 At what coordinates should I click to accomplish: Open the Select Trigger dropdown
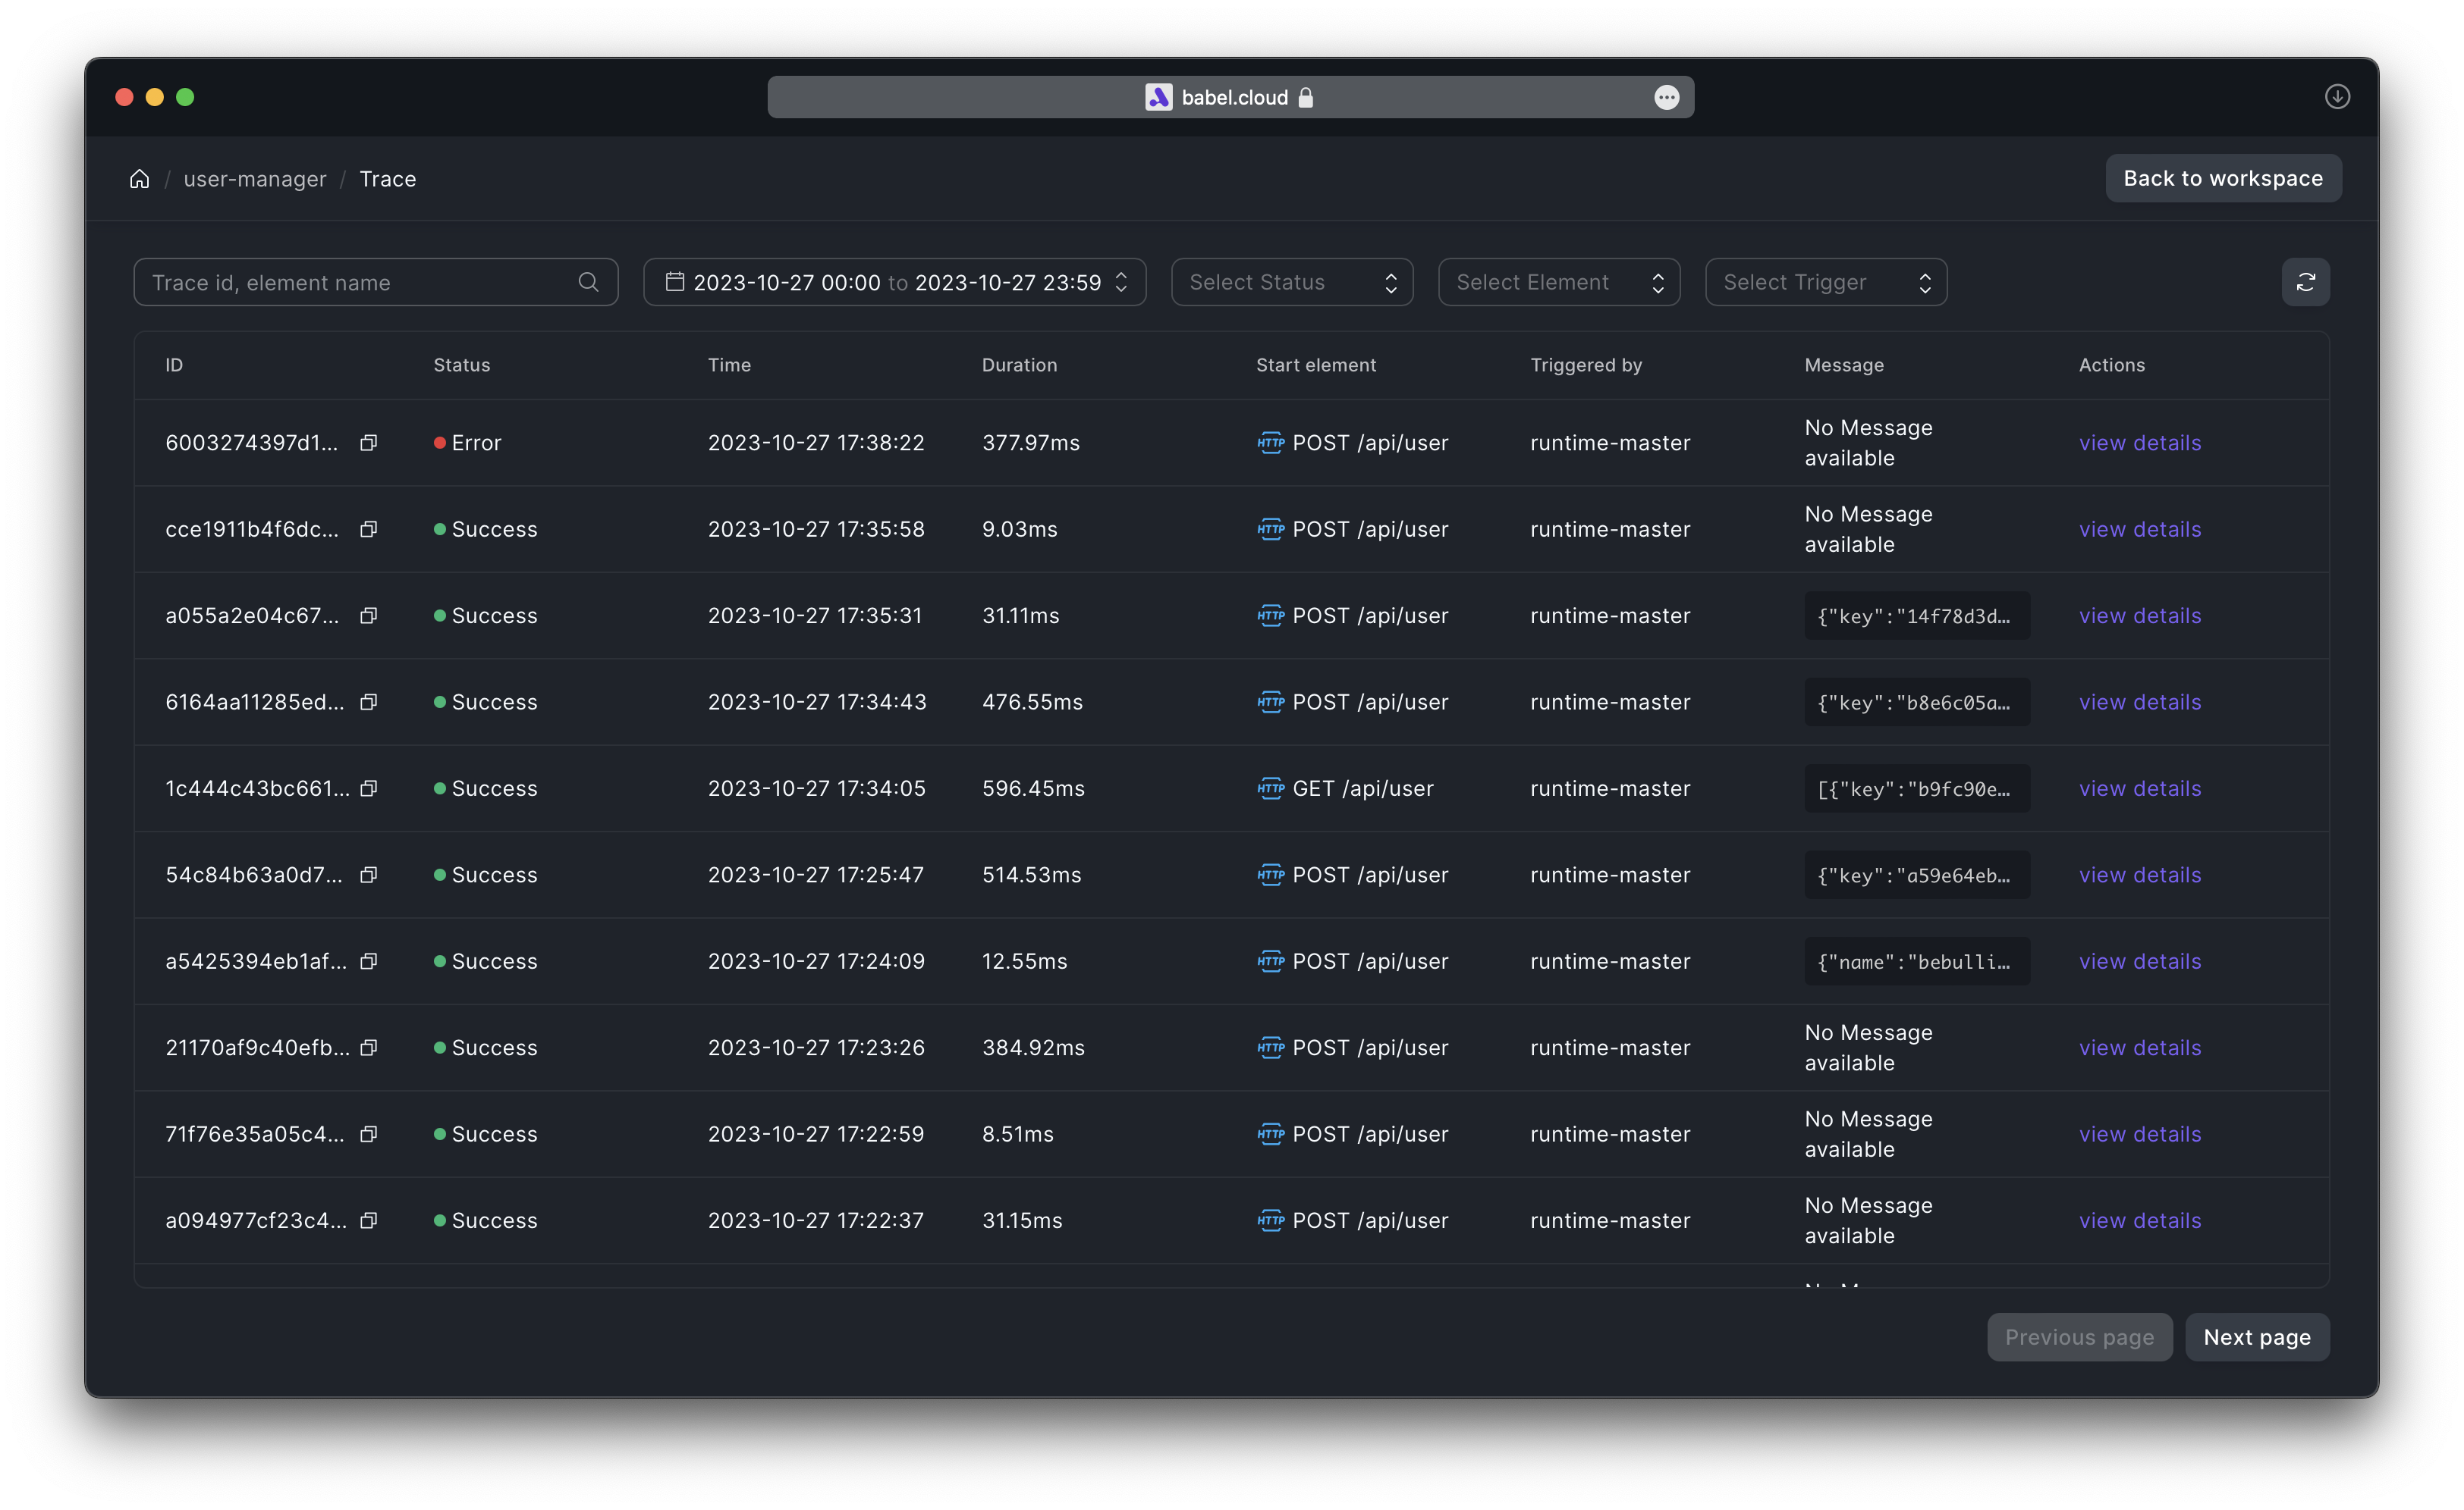(1825, 283)
